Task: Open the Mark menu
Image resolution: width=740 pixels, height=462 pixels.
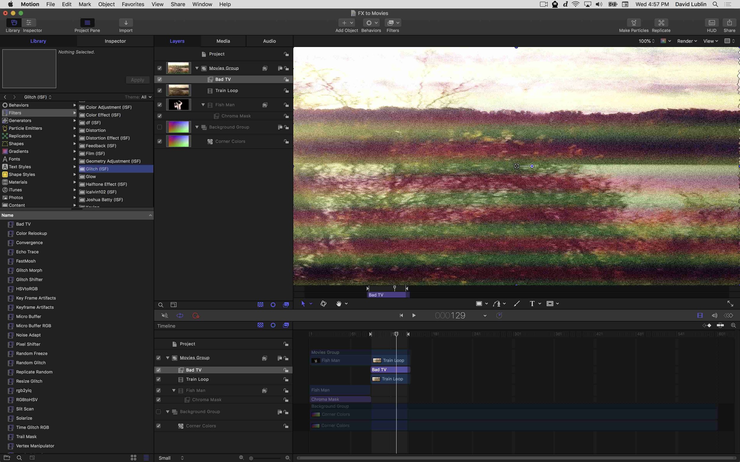Action: click(x=85, y=4)
